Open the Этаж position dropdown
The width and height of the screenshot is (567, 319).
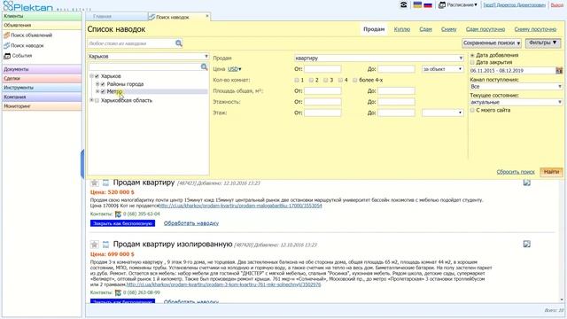click(443, 113)
